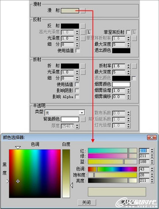This screenshot has width=159, height=209.
Task: Enable the 影响阴影 checkbox
Action: pyautogui.click(x=77, y=91)
